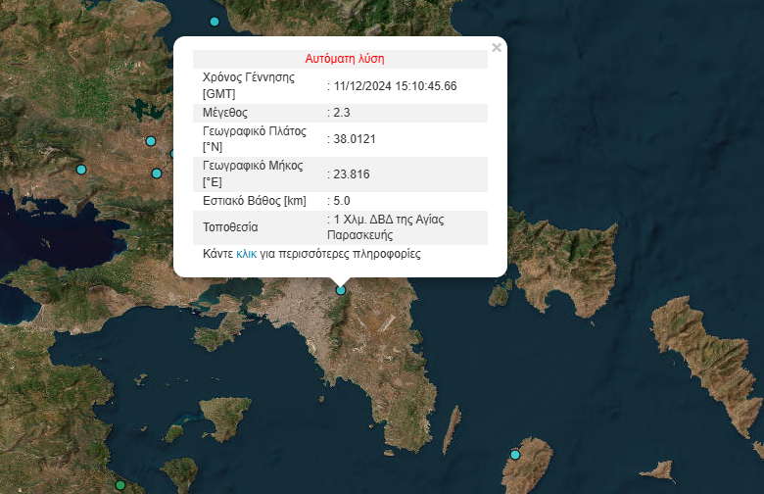
Task: Click the latitude value 38.0121
Action: [355, 139]
